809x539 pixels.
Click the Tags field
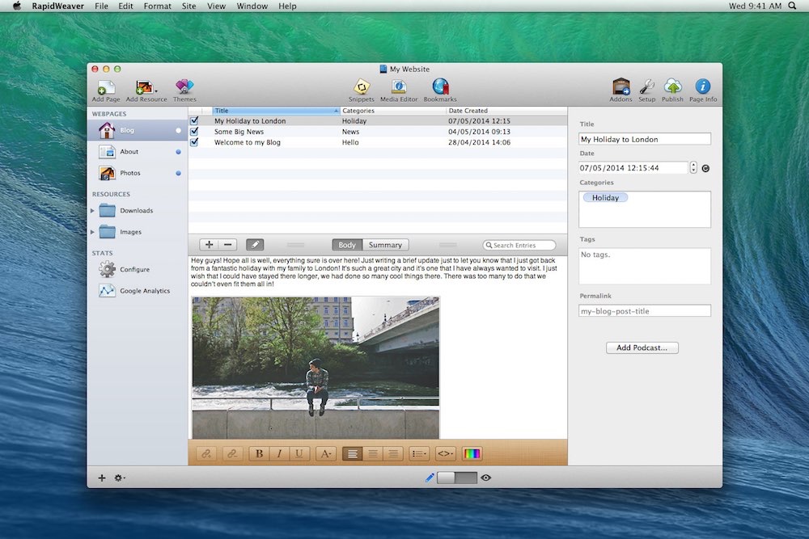coord(645,266)
